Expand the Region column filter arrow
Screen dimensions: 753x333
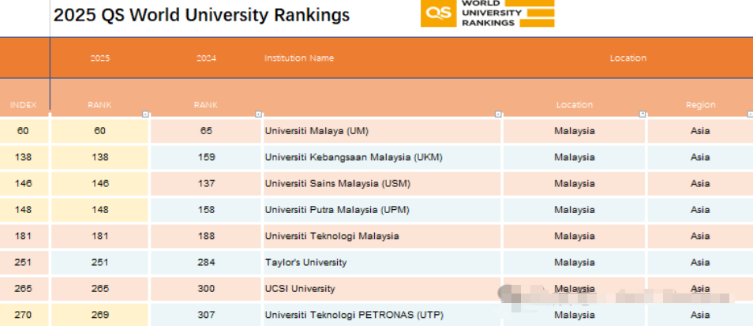pyautogui.click(x=747, y=114)
